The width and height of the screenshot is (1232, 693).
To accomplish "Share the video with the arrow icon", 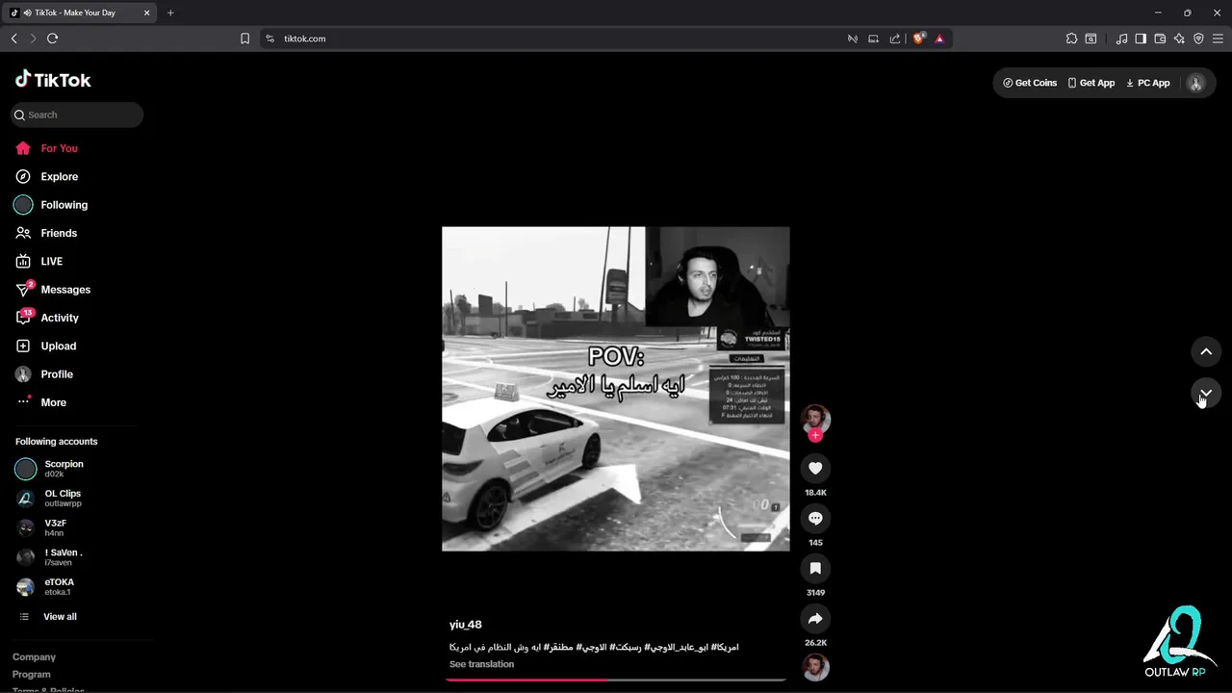I will click(x=815, y=618).
